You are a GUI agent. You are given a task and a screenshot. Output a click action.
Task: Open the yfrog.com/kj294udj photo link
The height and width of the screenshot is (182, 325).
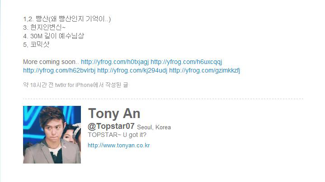pyautogui.click(x=132, y=70)
